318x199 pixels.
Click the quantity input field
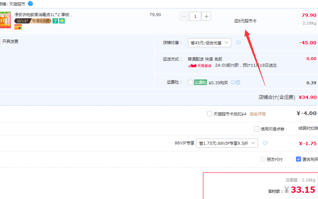(x=195, y=16)
